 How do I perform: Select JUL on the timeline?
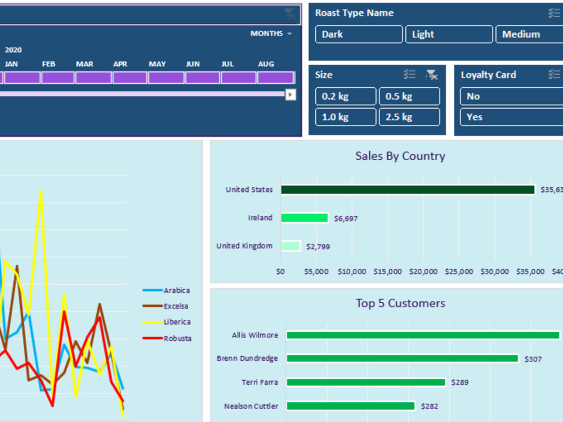click(x=238, y=78)
